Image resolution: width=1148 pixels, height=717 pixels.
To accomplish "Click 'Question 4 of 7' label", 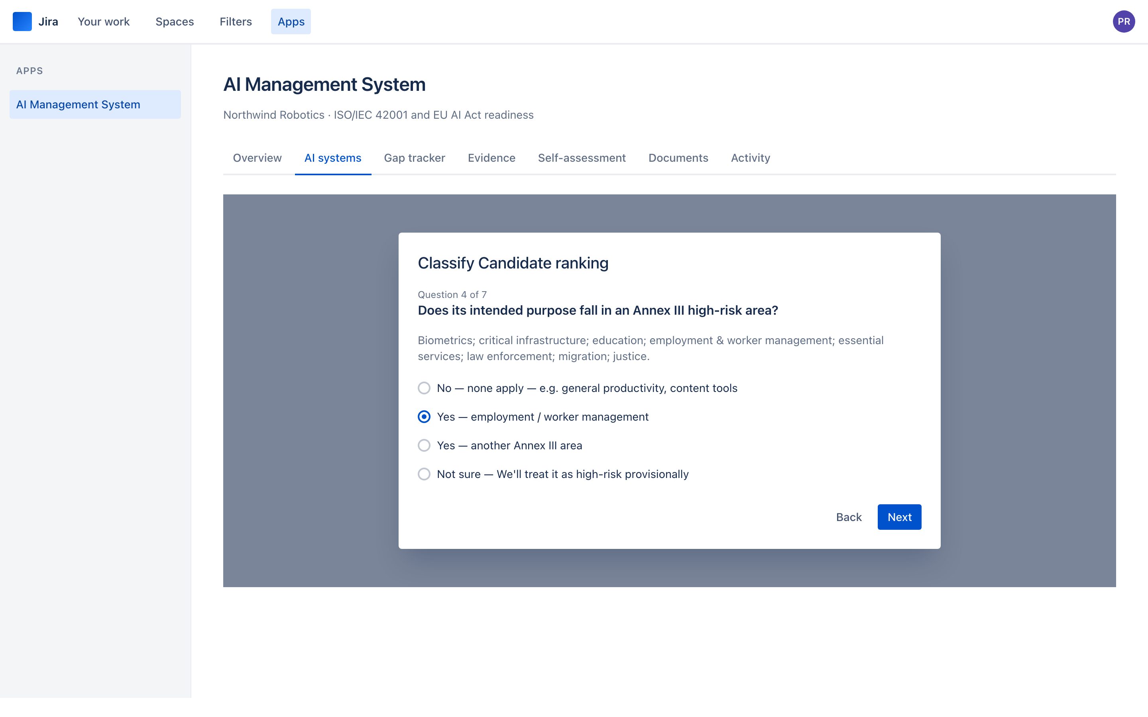I will [x=452, y=294].
